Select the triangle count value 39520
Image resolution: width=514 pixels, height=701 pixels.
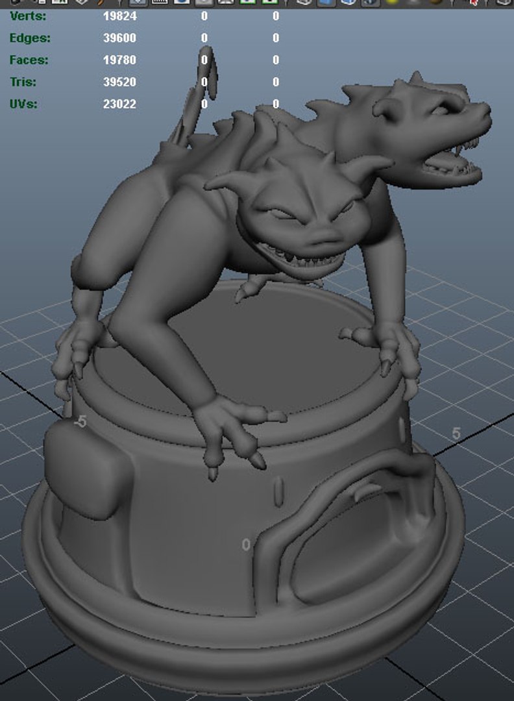120,82
